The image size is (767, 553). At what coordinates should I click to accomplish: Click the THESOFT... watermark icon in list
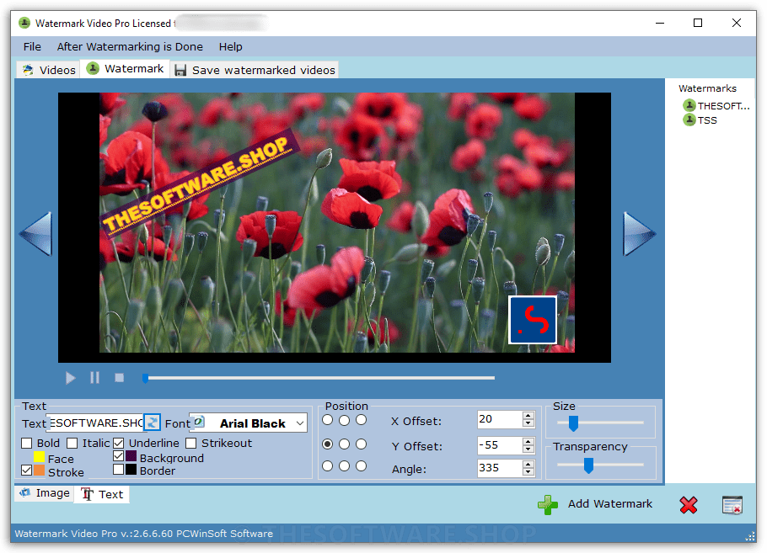pos(689,105)
